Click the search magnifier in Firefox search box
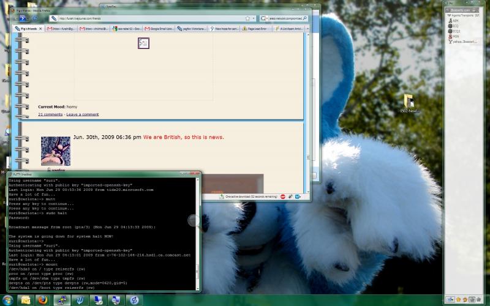Screen dimensions: 490x306 pos(307,18)
